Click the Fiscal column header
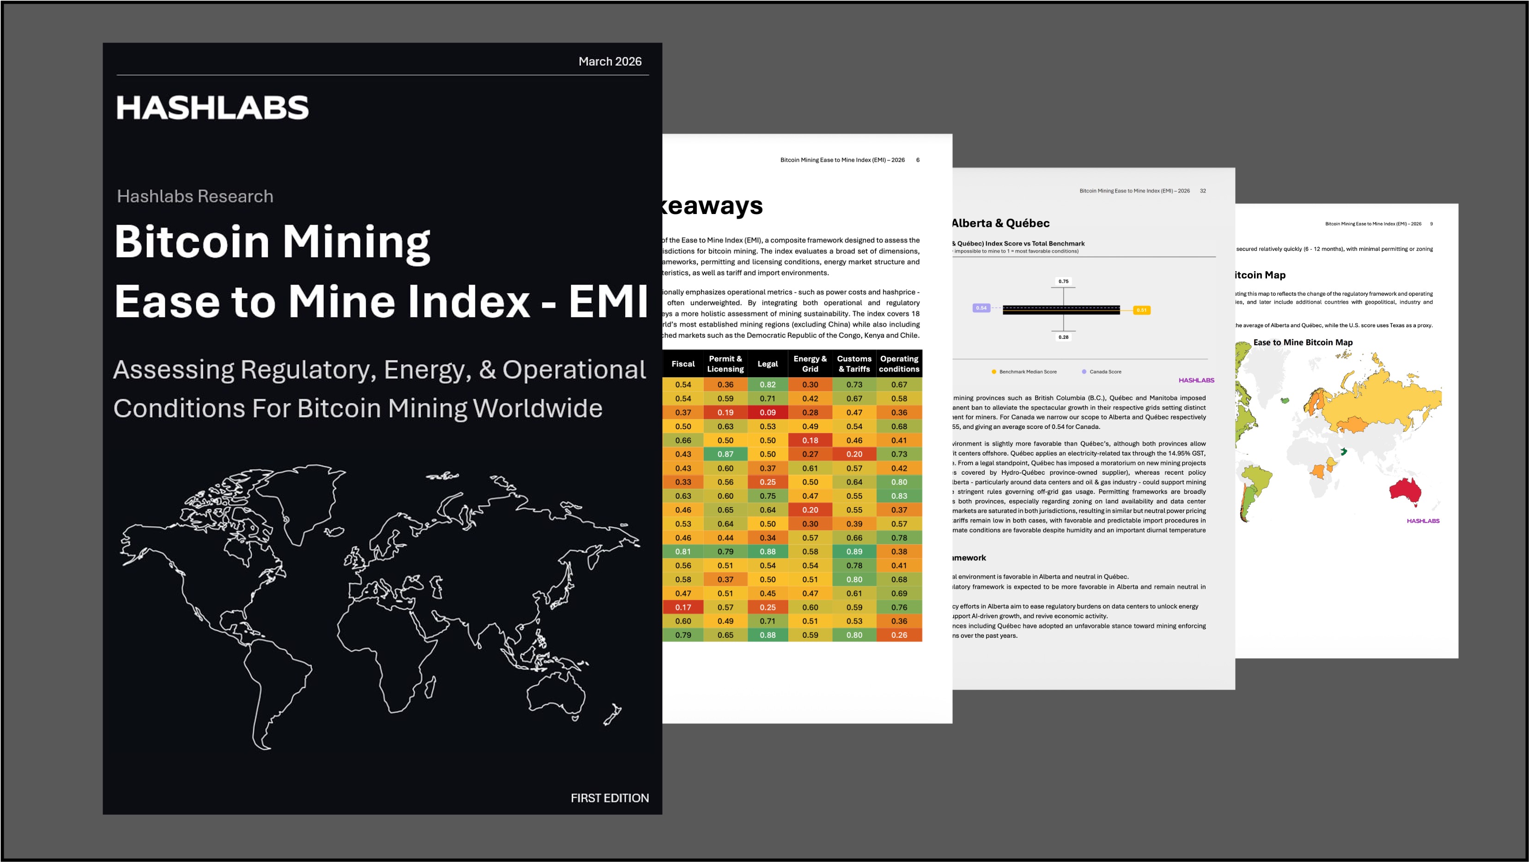1529x862 pixels. [x=682, y=363]
